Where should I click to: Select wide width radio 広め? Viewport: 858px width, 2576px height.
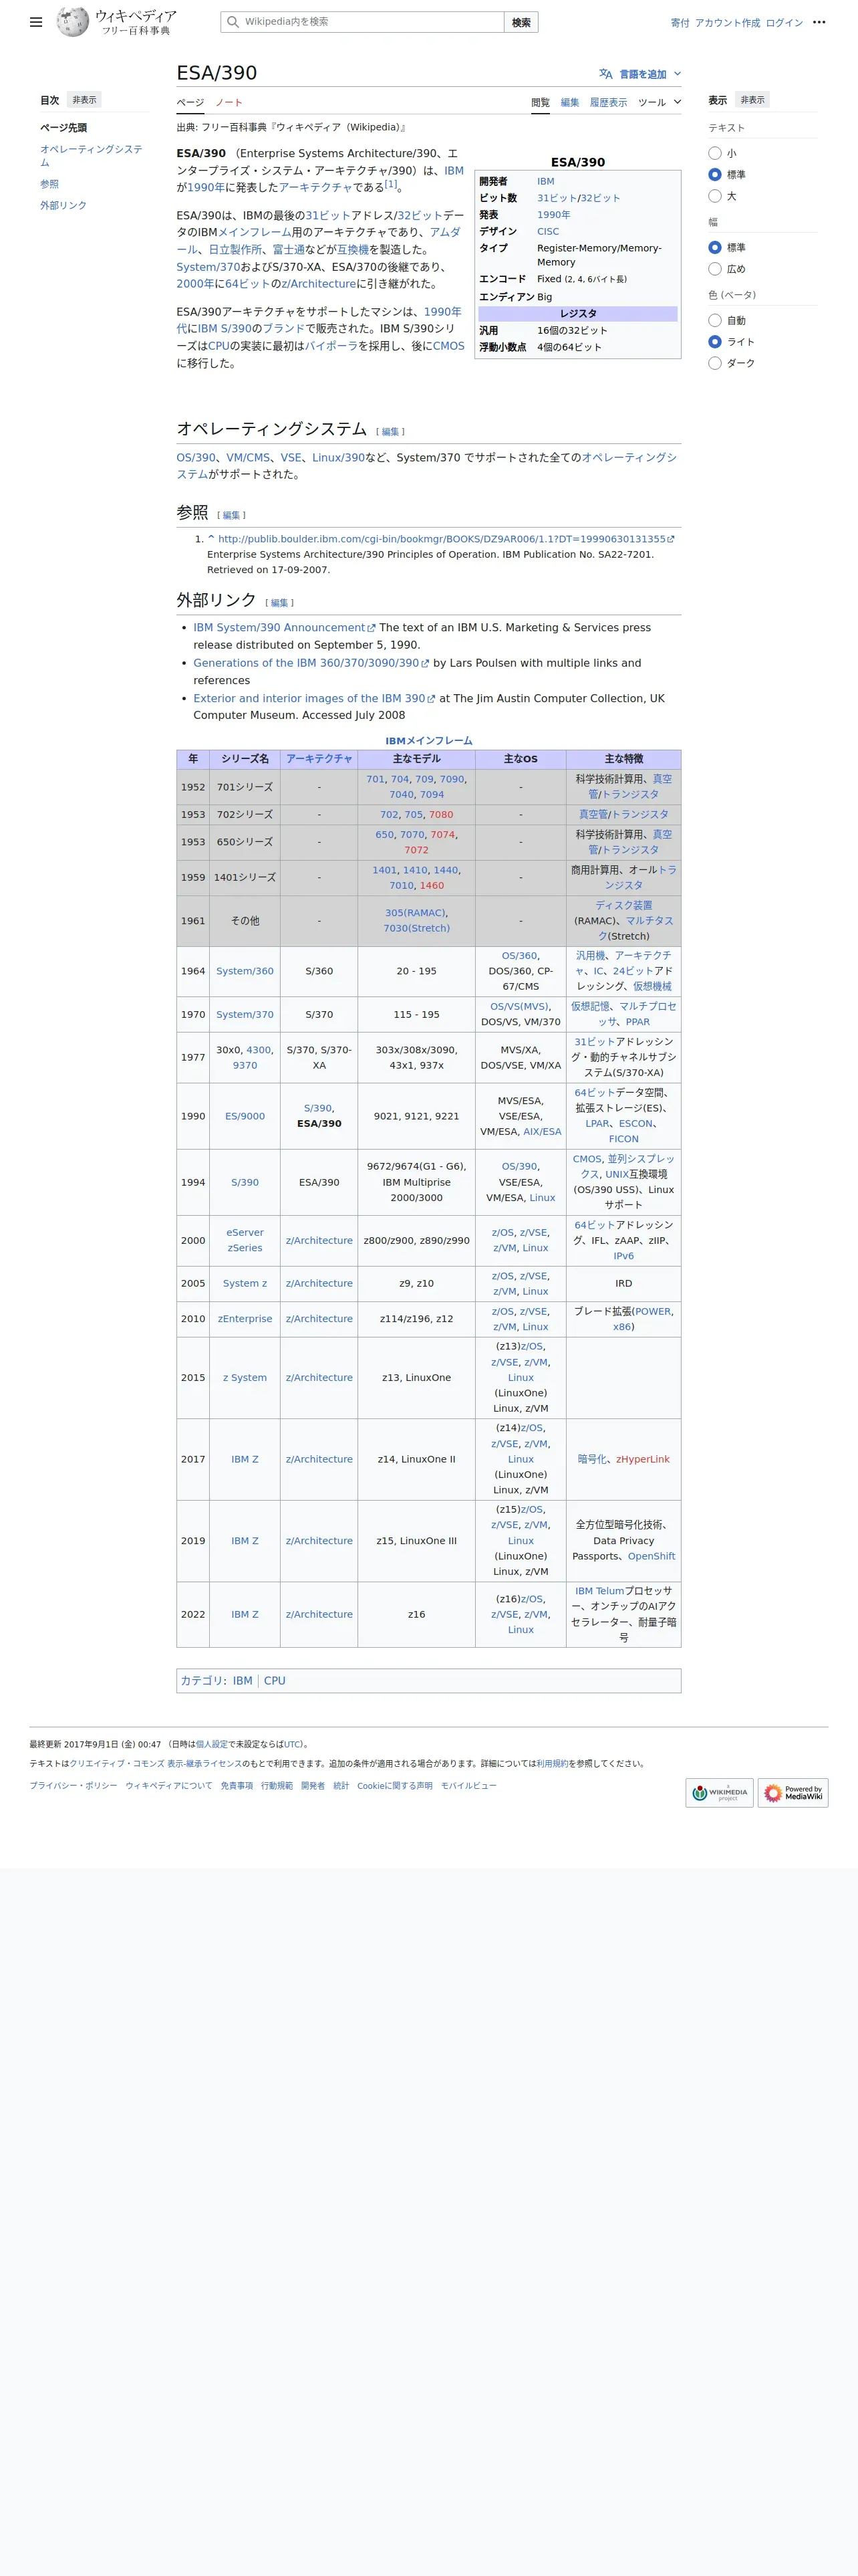click(x=714, y=269)
